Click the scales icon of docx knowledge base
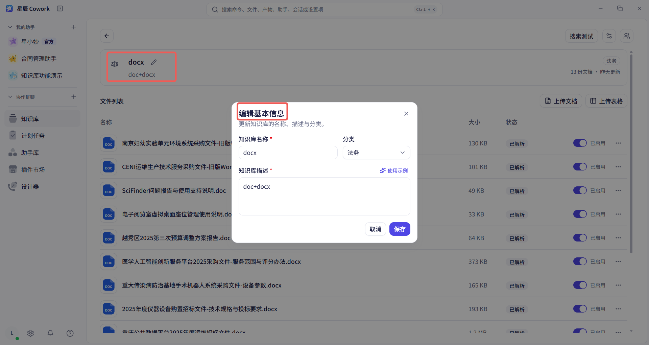This screenshot has height=345, width=649. pos(115,64)
